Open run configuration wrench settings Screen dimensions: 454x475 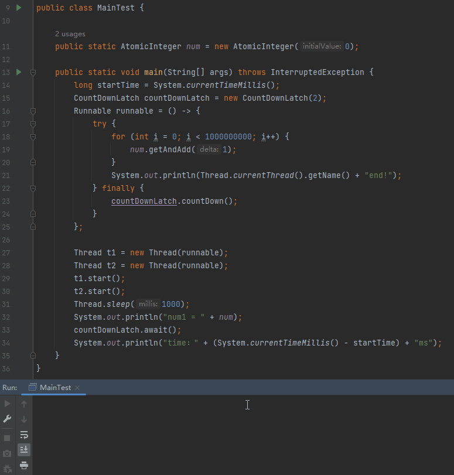[x=7, y=419]
